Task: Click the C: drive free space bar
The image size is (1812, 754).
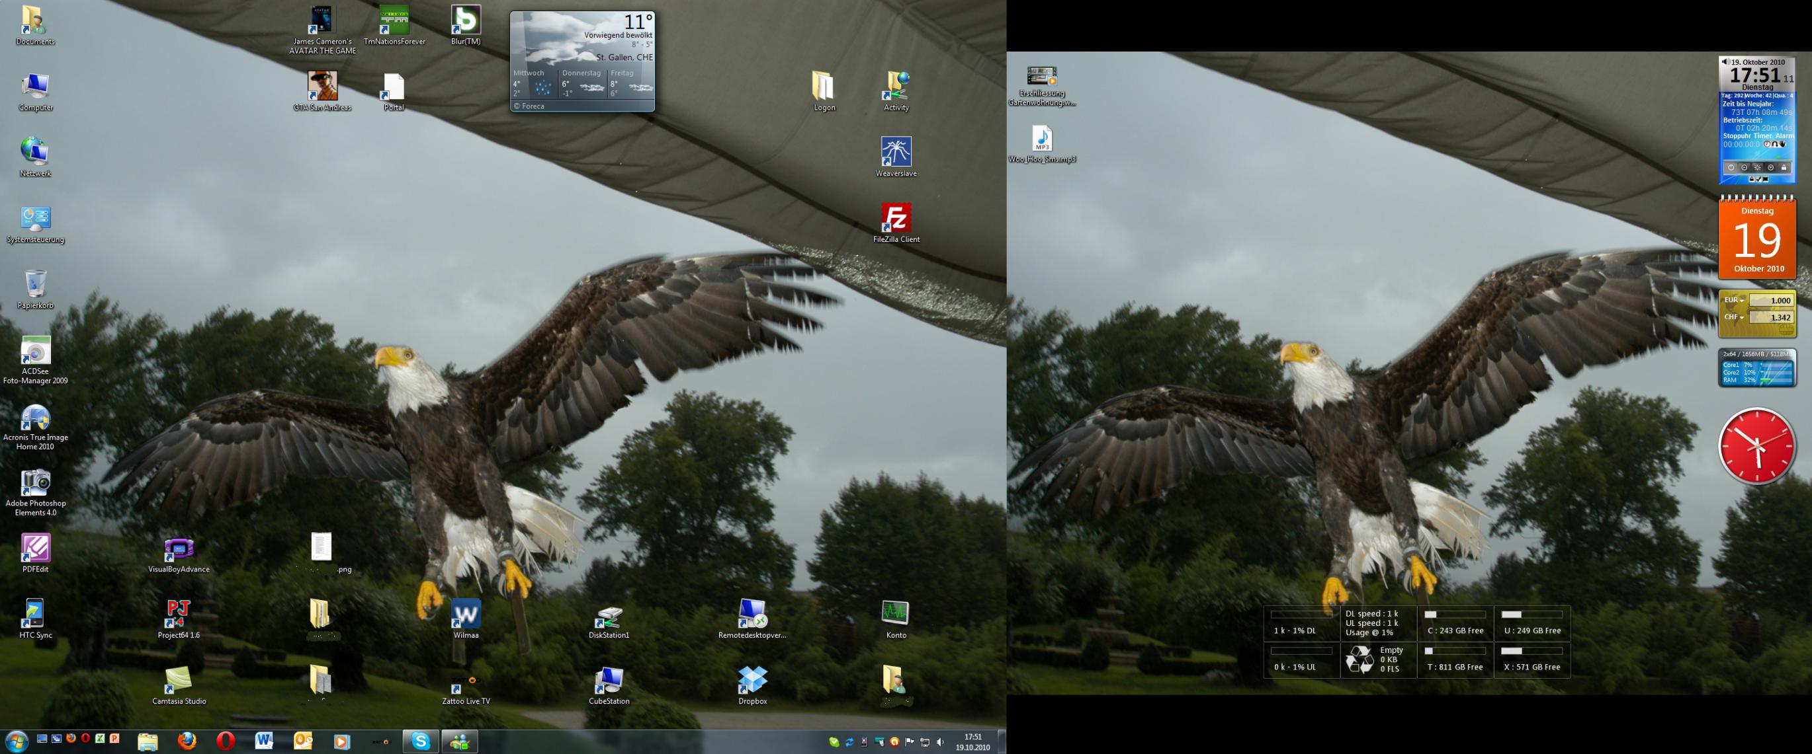Action: (1454, 614)
